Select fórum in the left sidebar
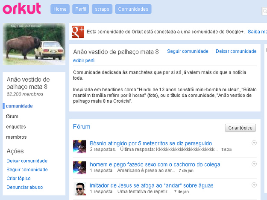 click(x=12, y=116)
